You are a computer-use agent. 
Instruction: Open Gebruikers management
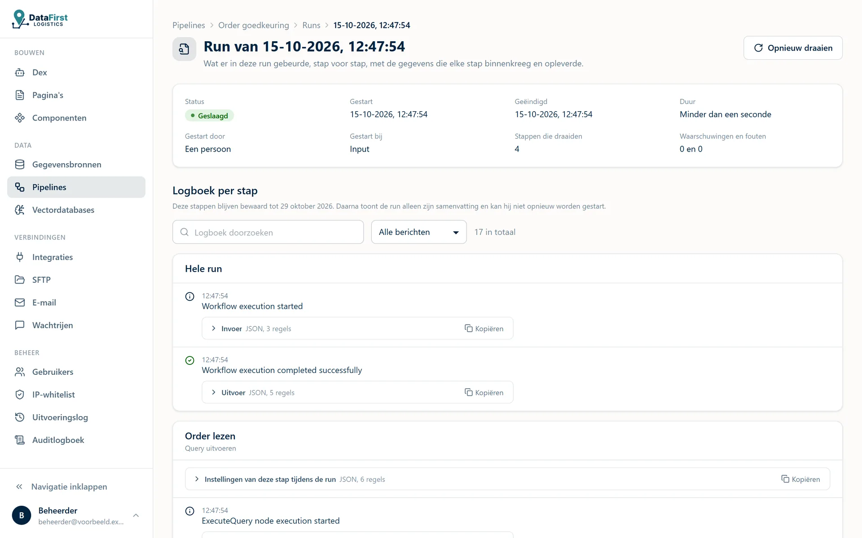point(76,372)
